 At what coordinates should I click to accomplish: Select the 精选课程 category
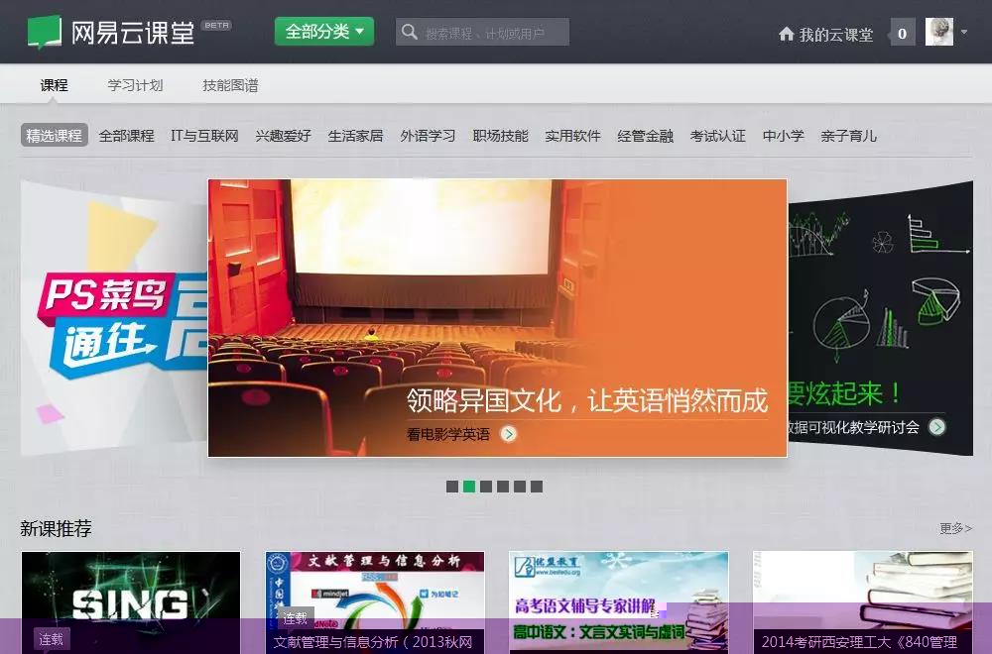point(55,135)
